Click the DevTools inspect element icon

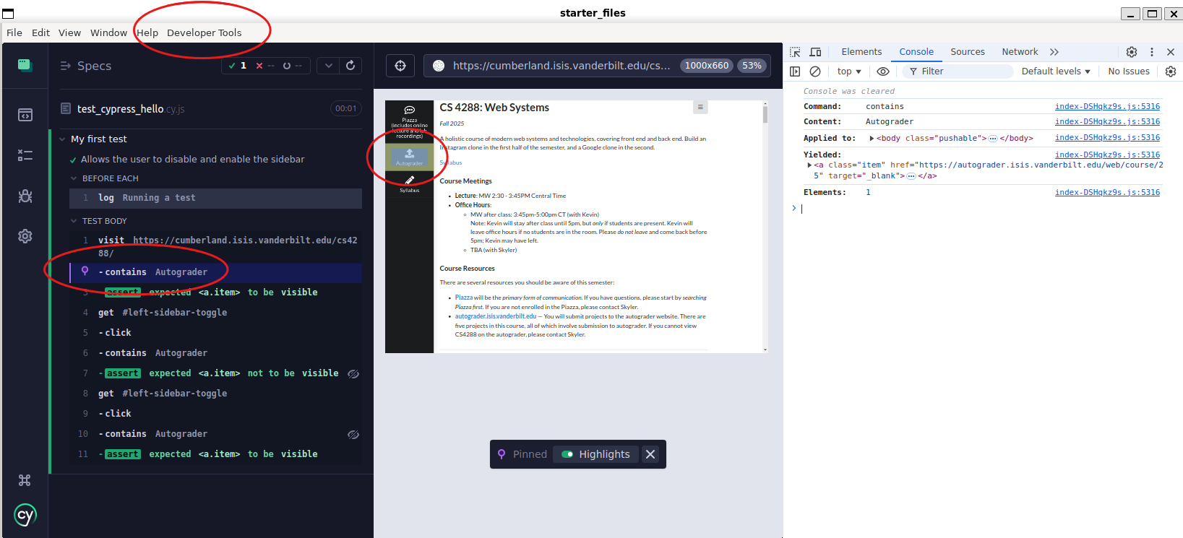click(x=795, y=52)
